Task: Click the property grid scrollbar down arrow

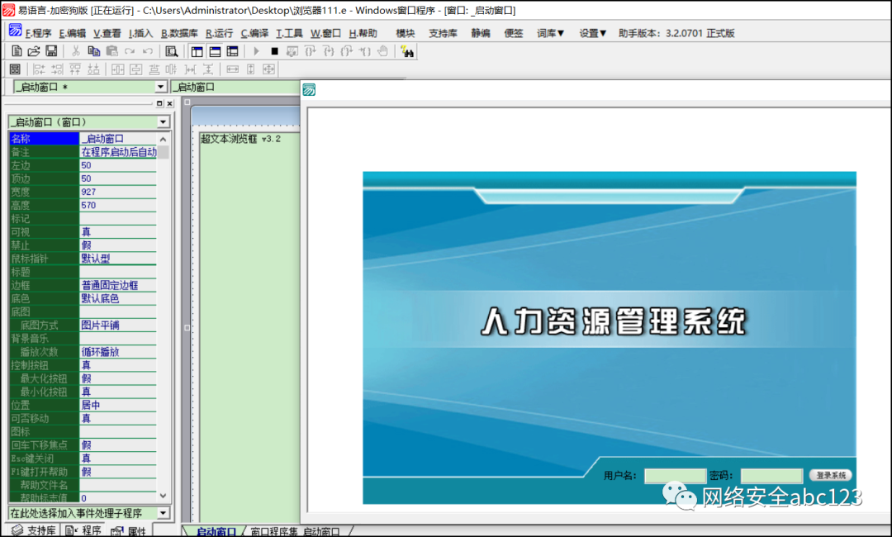Action: pyautogui.click(x=164, y=496)
